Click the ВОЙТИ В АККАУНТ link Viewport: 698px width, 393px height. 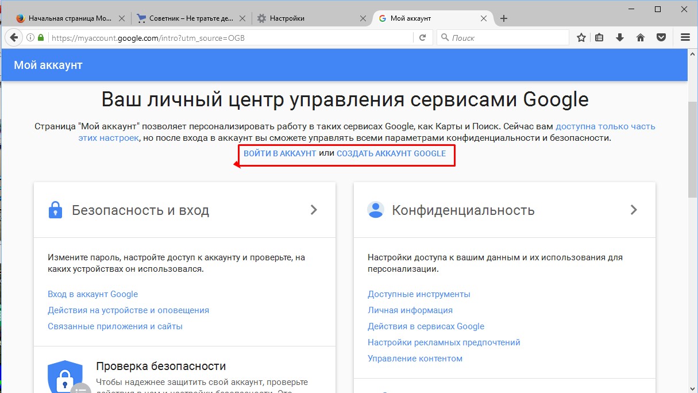tap(280, 153)
